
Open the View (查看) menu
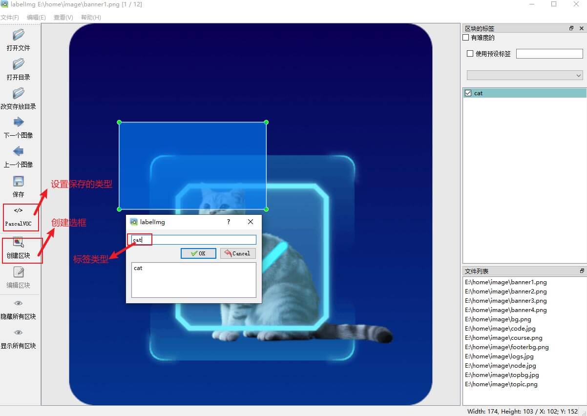pos(63,18)
